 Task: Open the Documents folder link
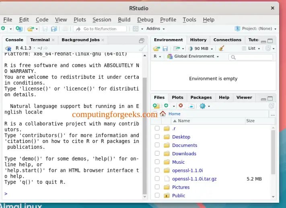(185, 145)
